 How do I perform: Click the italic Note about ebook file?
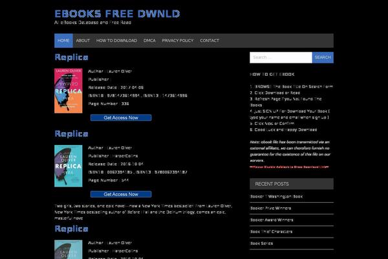(x=290, y=151)
